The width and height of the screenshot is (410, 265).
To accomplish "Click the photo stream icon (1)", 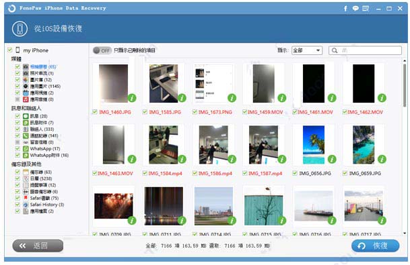I will (x=26, y=73).
